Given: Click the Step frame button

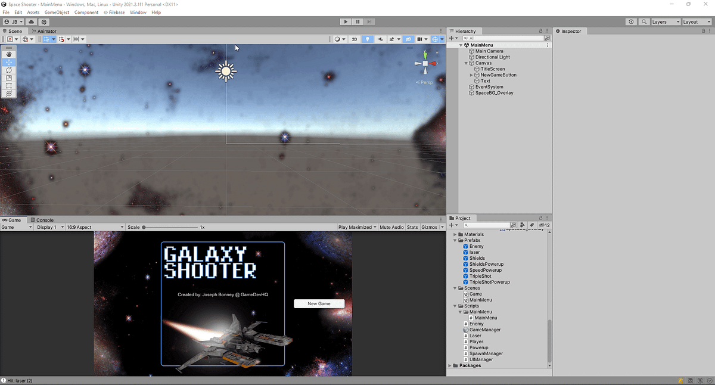Looking at the screenshot, I should pyautogui.click(x=369, y=21).
